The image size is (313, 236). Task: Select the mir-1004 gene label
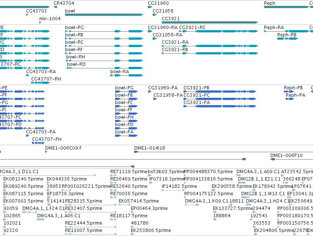[50, 18]
